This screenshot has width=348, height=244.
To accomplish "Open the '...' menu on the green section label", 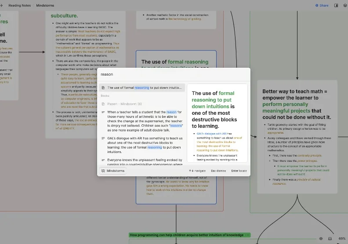I will pyautogui.click(x=247, y=235).
